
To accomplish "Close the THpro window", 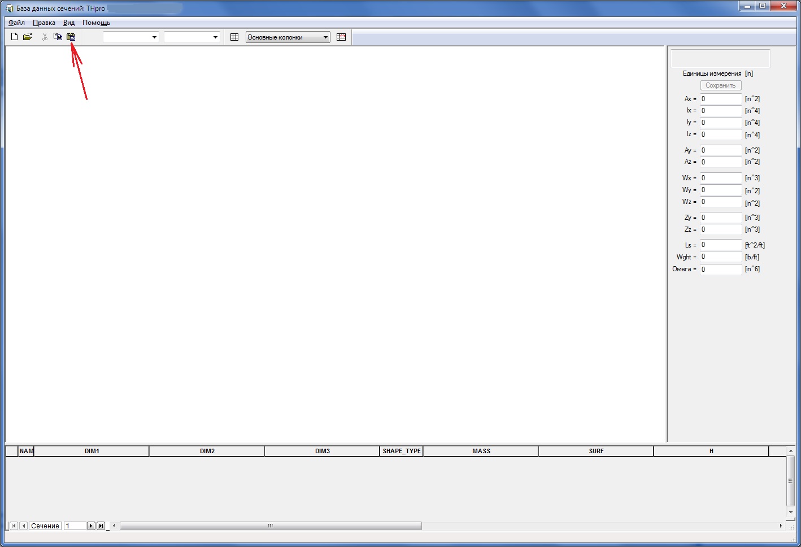I will 784,6.
